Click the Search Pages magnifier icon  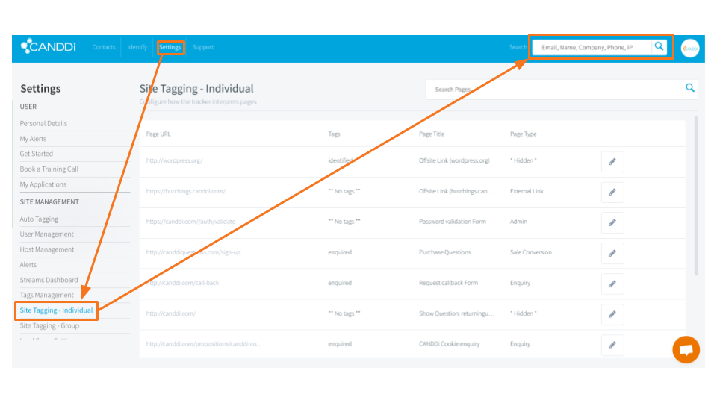(x=690, y=88)
